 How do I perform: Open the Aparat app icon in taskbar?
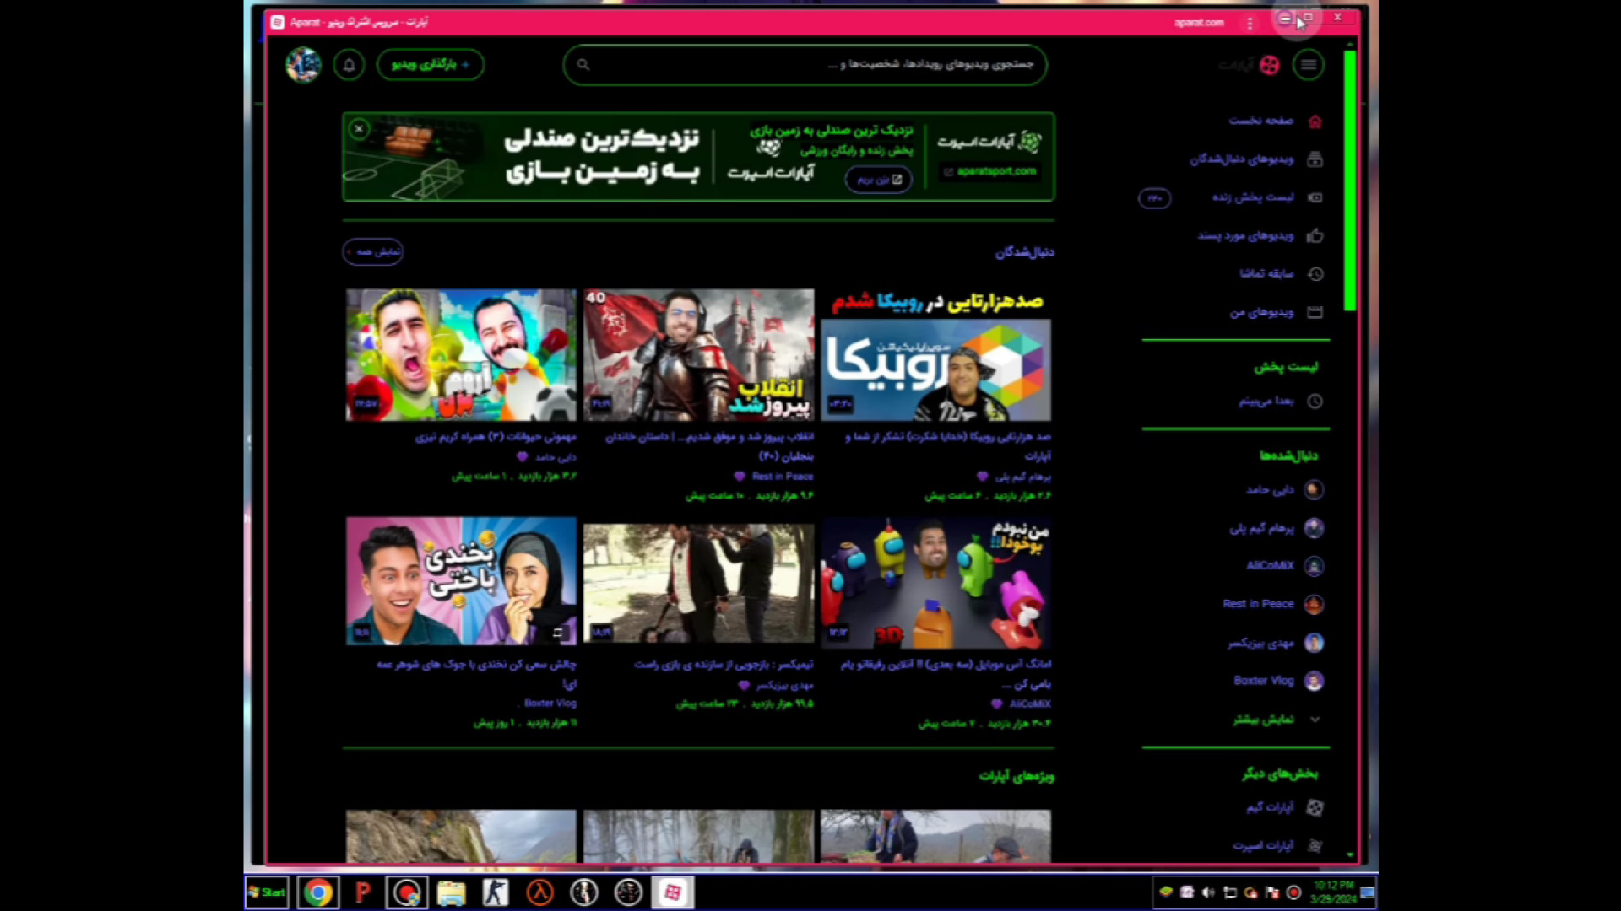673,892
